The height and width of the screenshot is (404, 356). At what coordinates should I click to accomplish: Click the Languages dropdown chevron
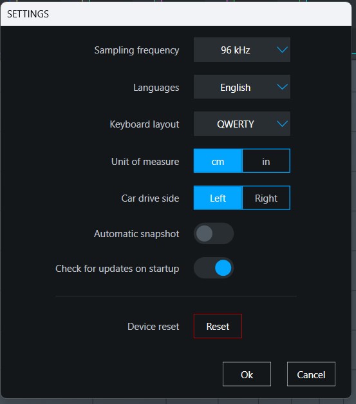click(x=282, y=87)
